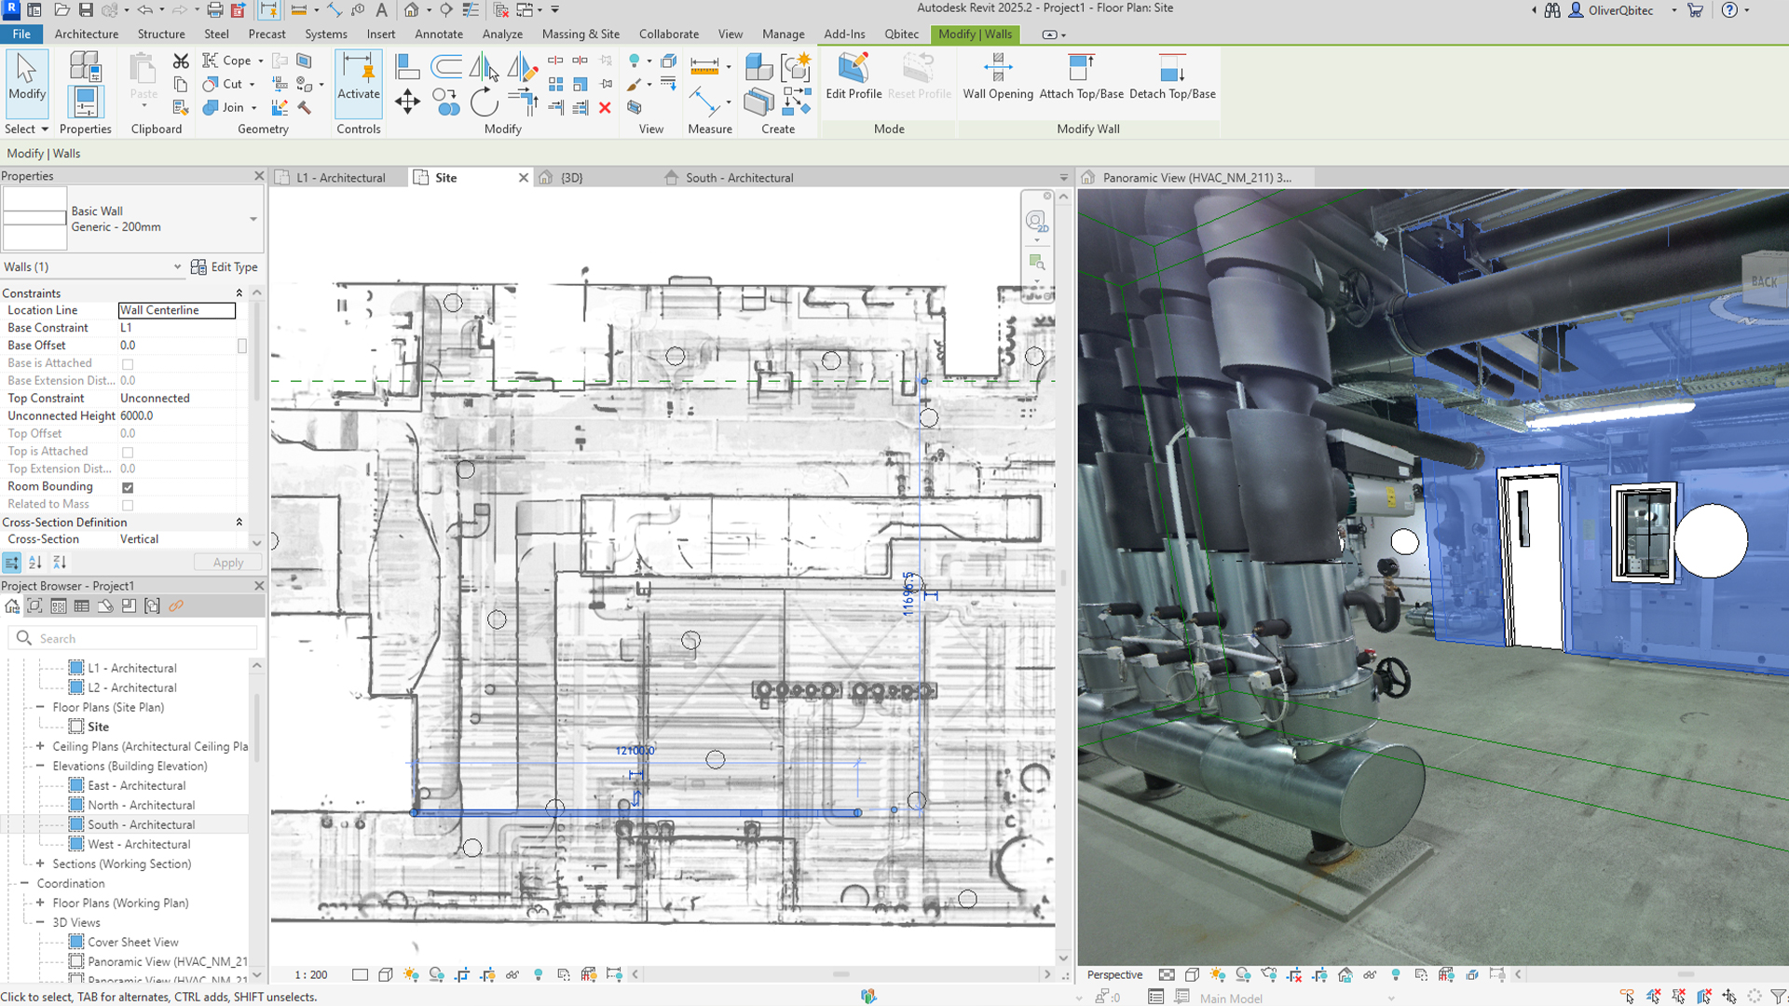
Task: Select the Mirror Pick Axis tool
Action: [x=484, y=66]
